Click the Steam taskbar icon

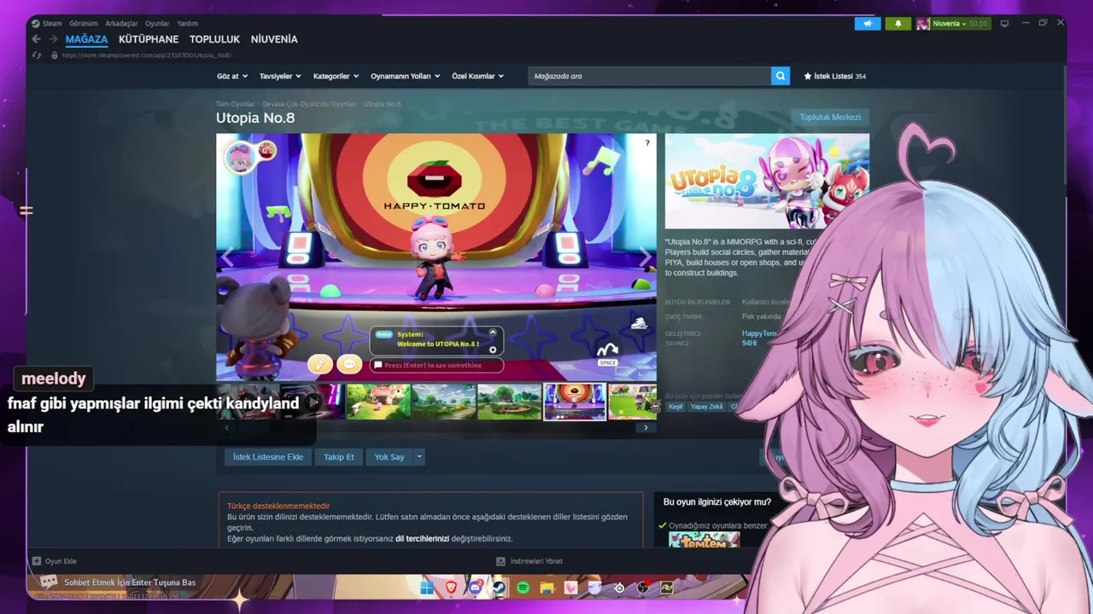[499, 588]
